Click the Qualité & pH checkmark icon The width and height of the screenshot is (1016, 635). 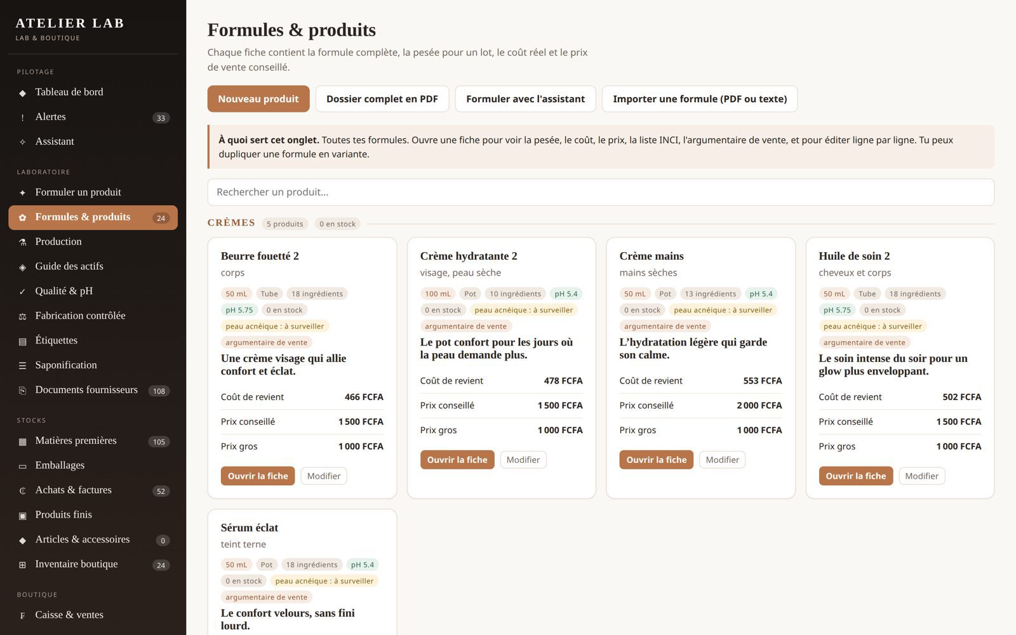(x=22, y=292)
